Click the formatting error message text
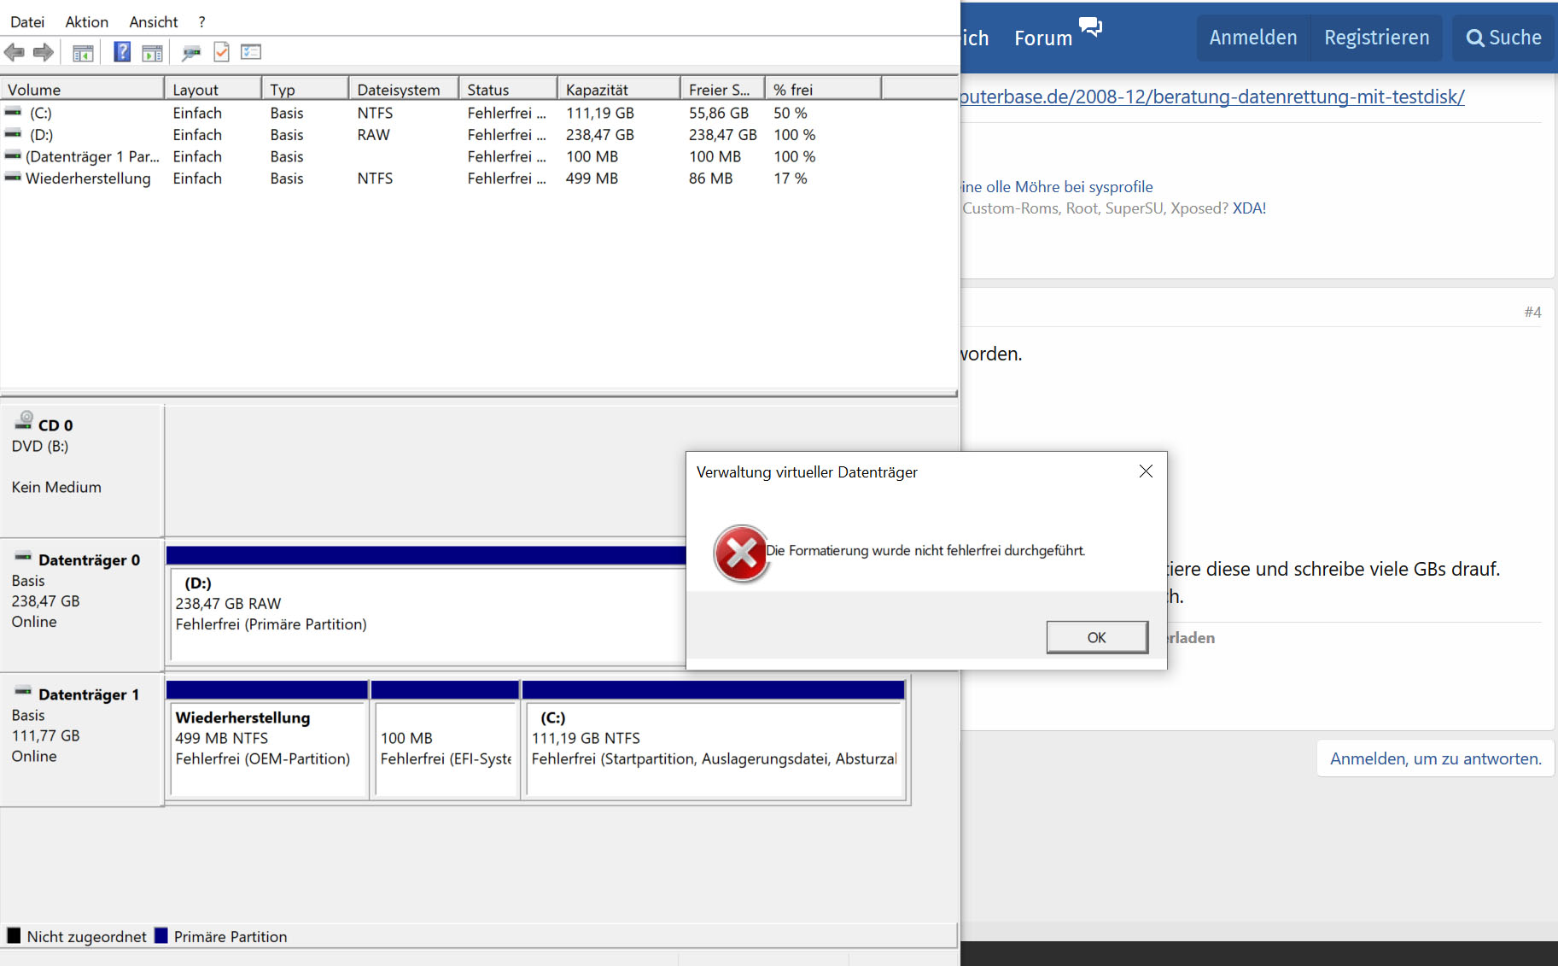The image size is (1558, 966). coord(925,550)
